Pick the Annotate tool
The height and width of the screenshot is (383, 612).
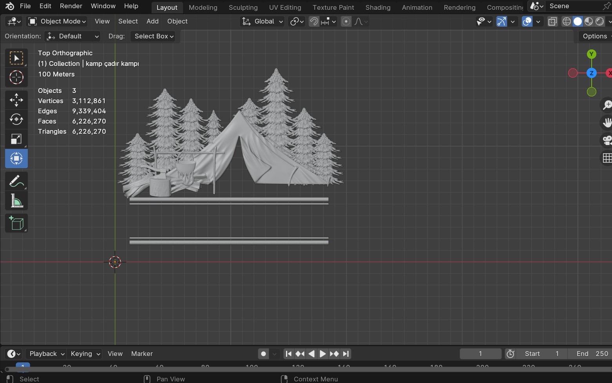pyautogui.click(x=16, y=181)
